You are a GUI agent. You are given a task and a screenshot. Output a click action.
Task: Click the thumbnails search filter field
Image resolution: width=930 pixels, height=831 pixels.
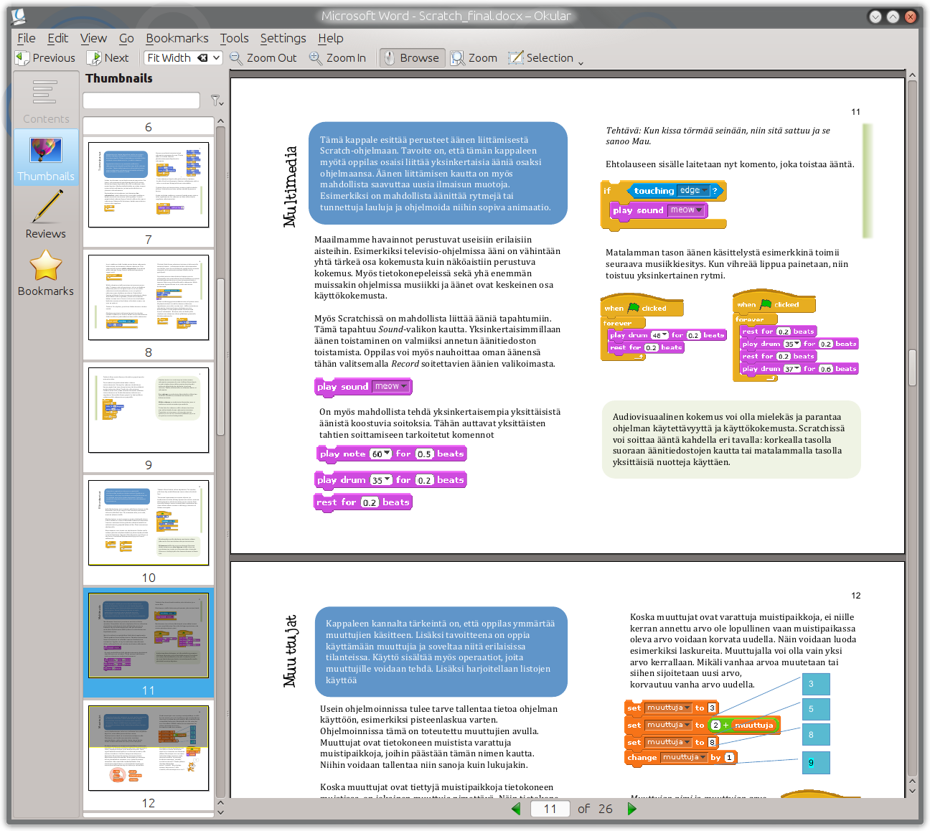tap(141, 100)
